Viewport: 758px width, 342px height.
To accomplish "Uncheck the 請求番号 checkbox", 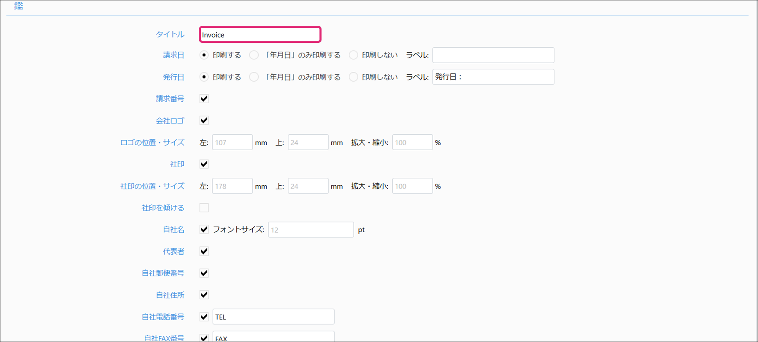I will (x=204, y=99).
